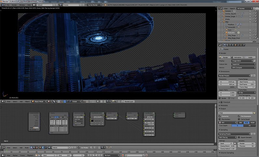Viewport: 259px width, 157px height.
Task: Hide the Camera object via eye icon
Action: click(250, 11)
